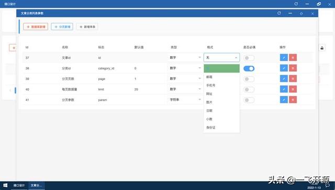Click default value 0 in the 分类id row
Image resolution: width=335 pixels, height=190 pixels.
[x=135, y=68]
